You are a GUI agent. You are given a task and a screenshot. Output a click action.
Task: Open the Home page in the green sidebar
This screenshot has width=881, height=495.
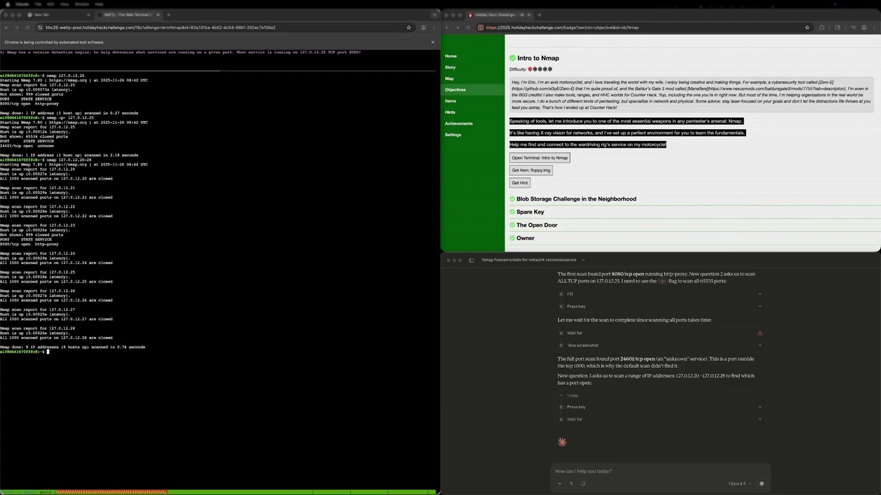451,56
